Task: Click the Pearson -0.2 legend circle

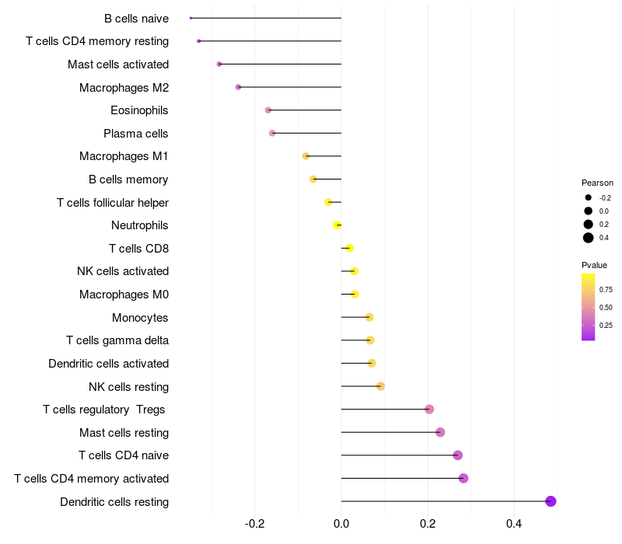Action: point(588,197)
